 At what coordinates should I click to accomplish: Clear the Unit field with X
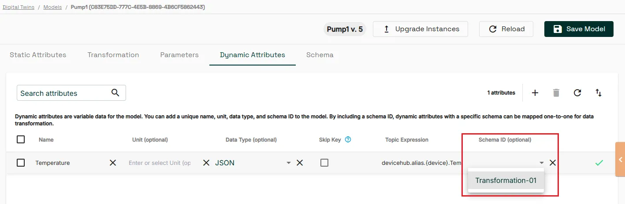click(206, 163)
